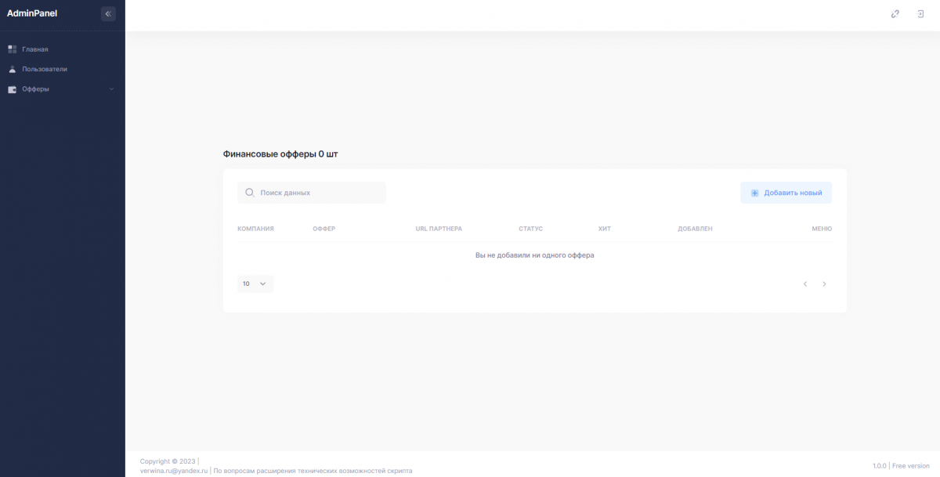Sort by the Статус column header
The height and width of the screenshot is (477, 940).
coord(530,229)
